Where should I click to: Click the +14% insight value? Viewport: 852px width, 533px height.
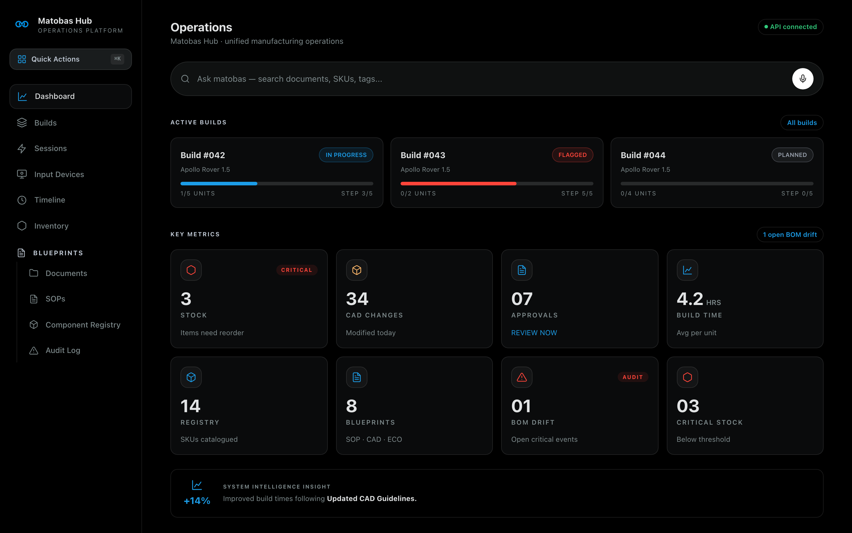click(197, 501)
